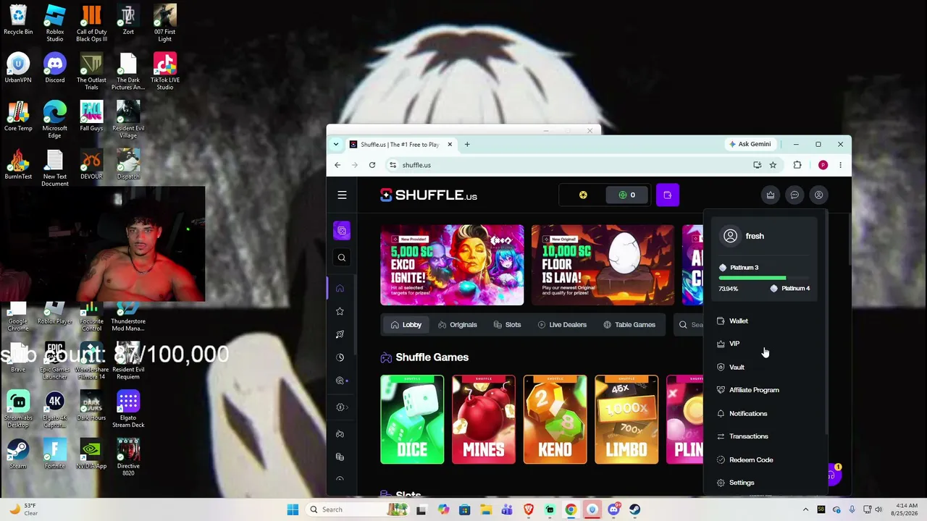
Task: Switch to the Slots tab
Action: [x=507, y=325]
